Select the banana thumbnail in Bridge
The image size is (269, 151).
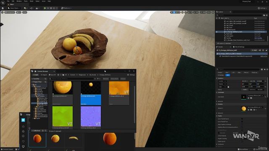[74, 138]
